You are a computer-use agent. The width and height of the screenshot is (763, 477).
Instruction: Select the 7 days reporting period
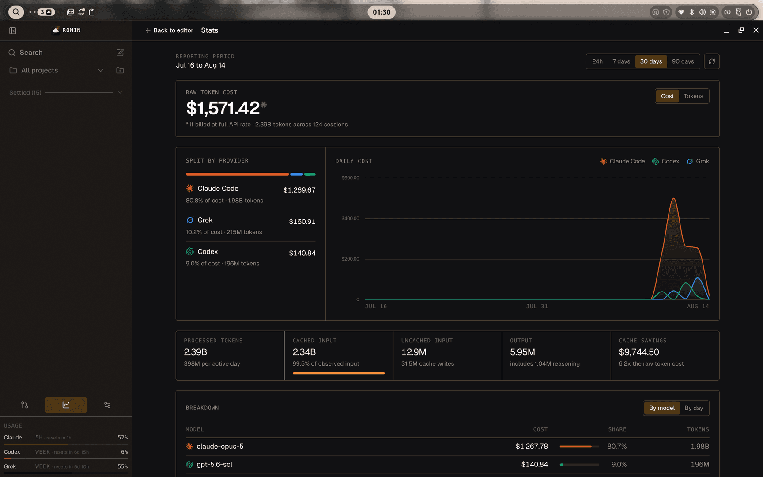(x=621, y=61)
